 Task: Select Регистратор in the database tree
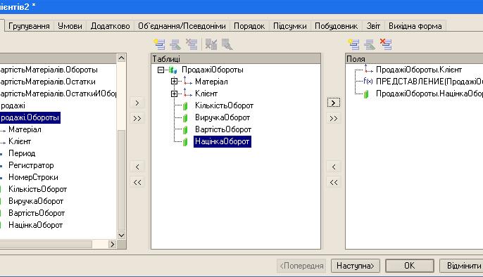click(31, 165)
